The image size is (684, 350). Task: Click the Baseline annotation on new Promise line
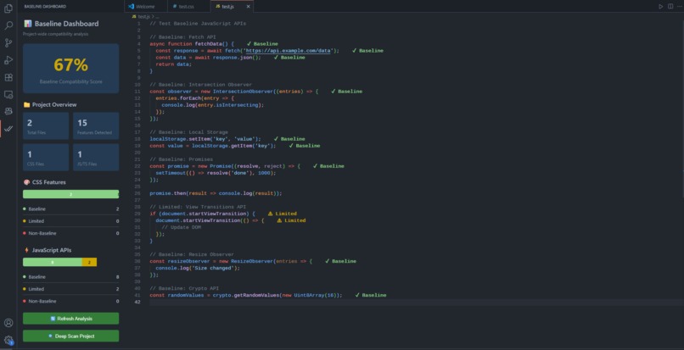click(328, 166)
